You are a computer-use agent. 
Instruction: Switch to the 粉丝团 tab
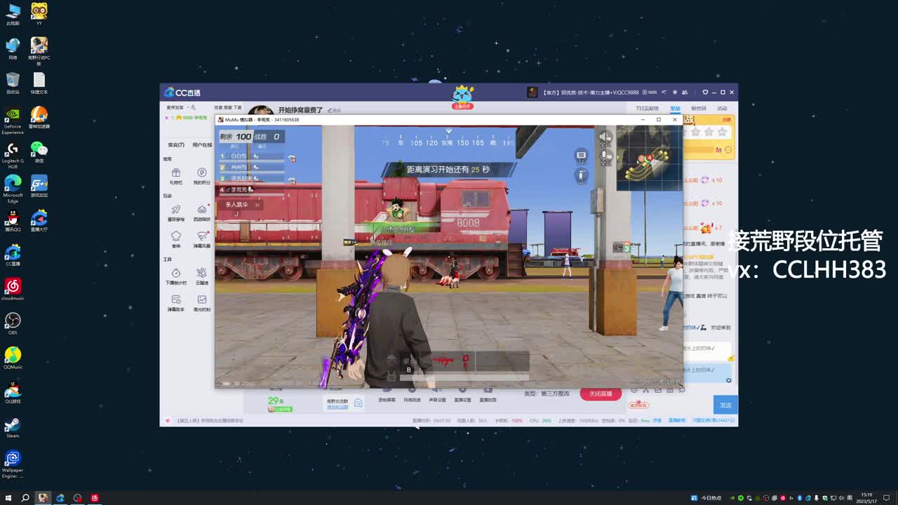(699, 109)
